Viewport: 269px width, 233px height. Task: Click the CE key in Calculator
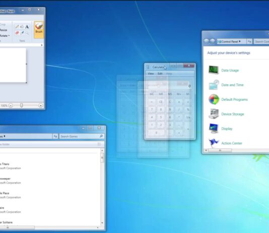(x=161, y=102)
